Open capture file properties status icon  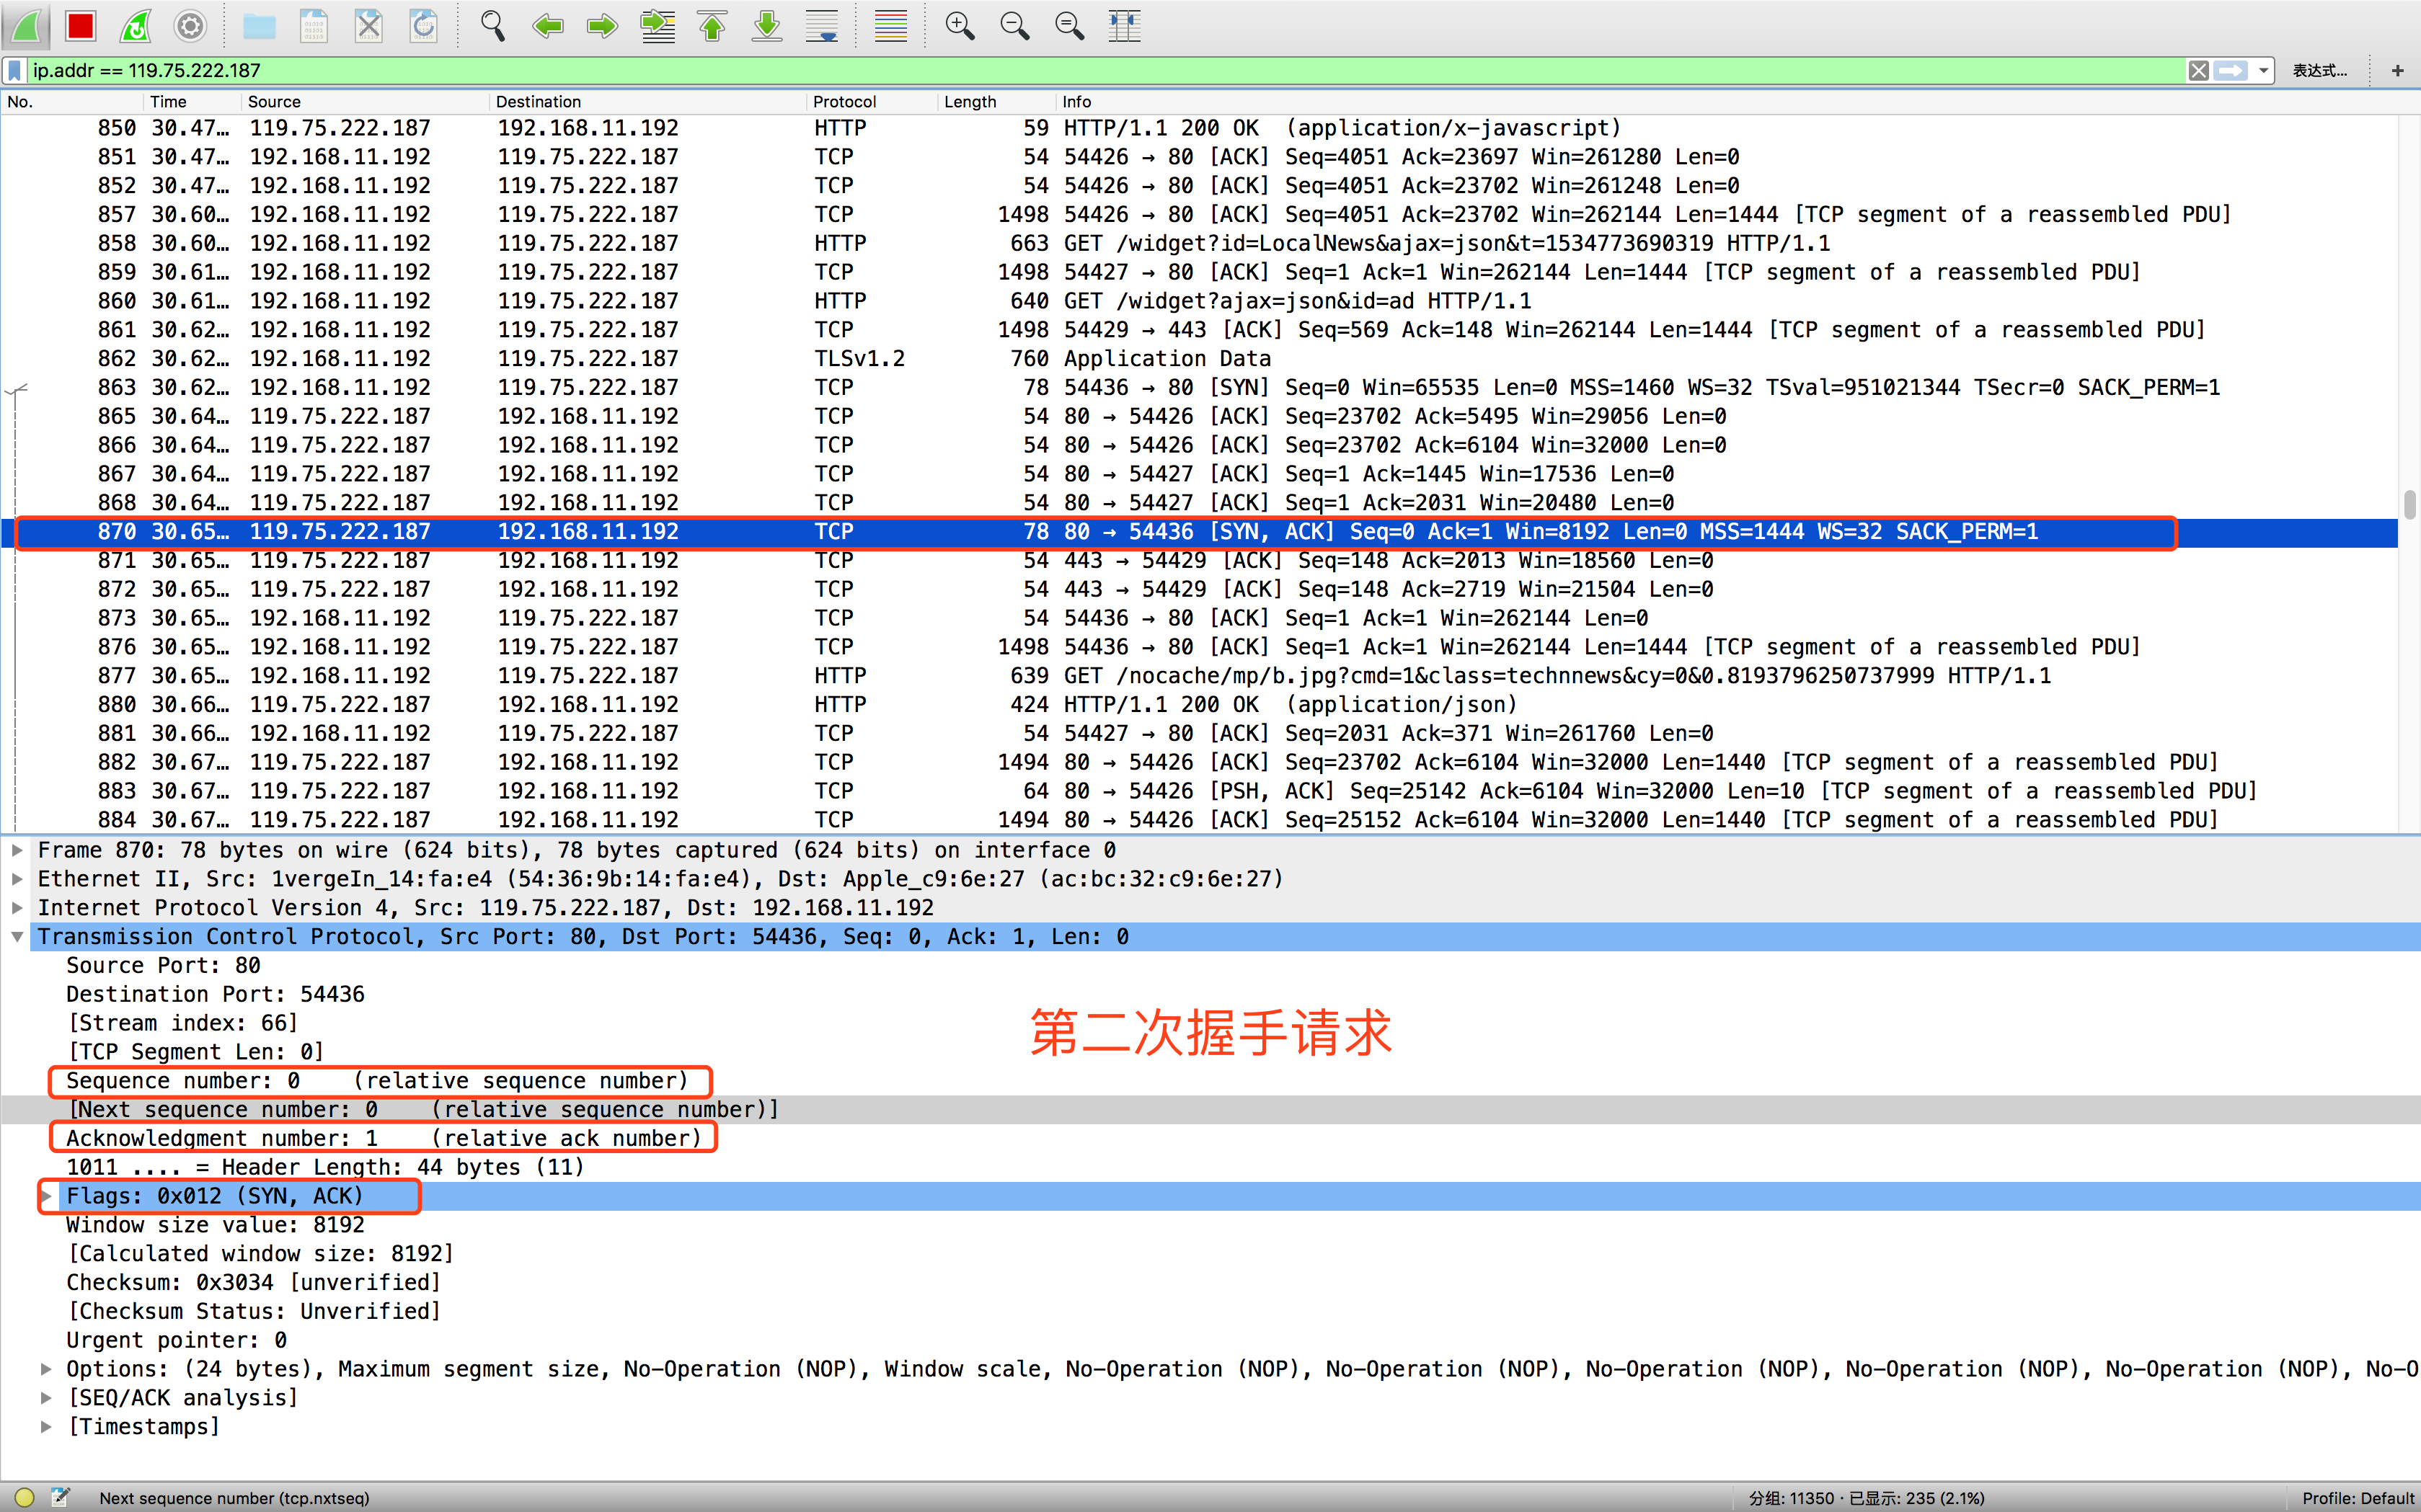point(61,1497)
